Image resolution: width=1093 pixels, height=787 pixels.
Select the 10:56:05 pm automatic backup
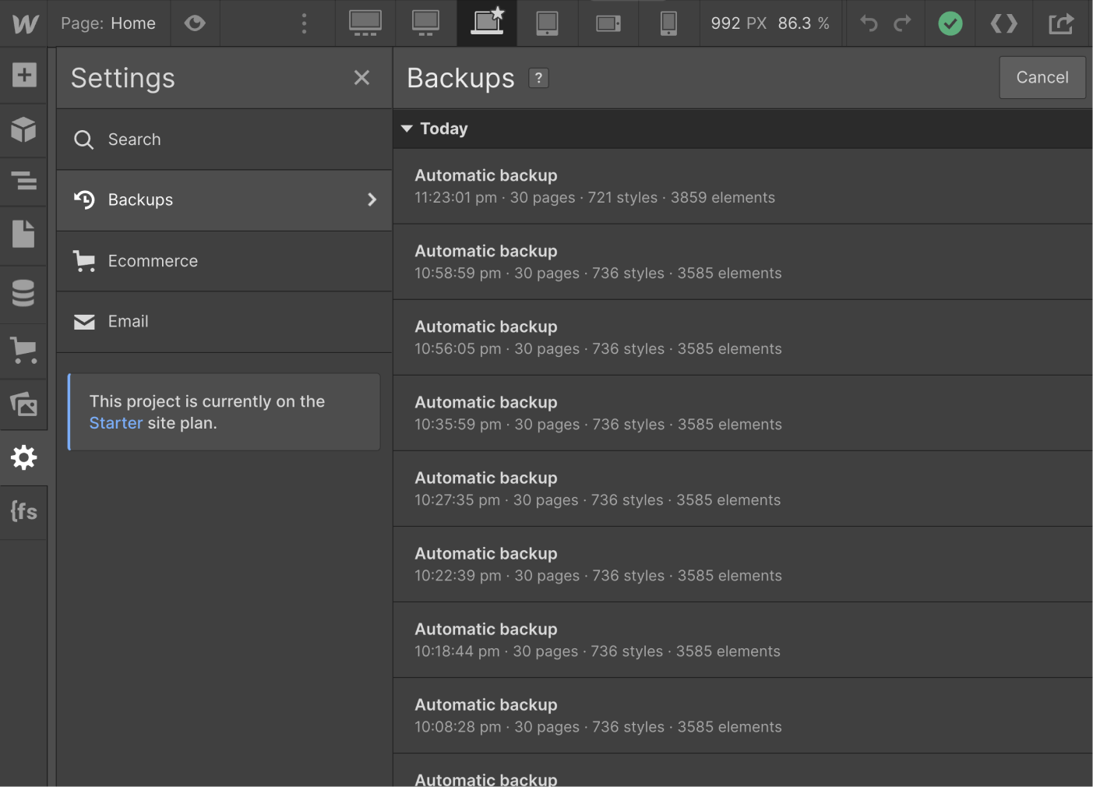point(743,337)
